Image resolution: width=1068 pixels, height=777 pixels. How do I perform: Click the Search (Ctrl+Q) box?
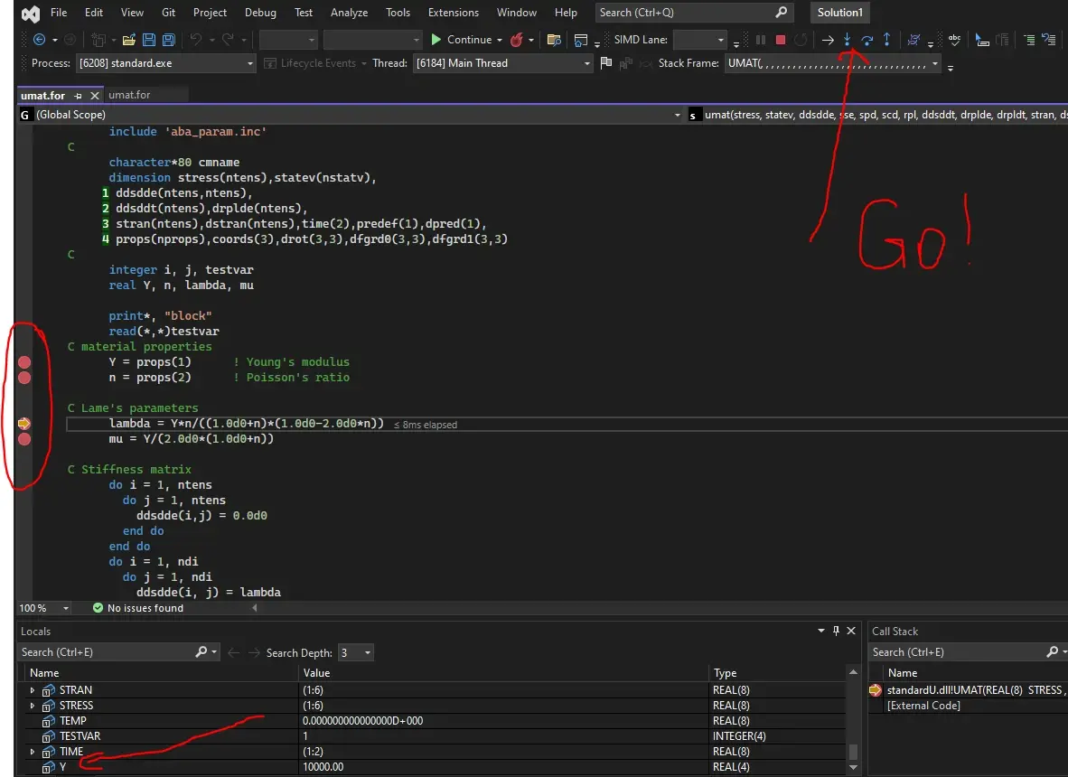pos(693,13)
